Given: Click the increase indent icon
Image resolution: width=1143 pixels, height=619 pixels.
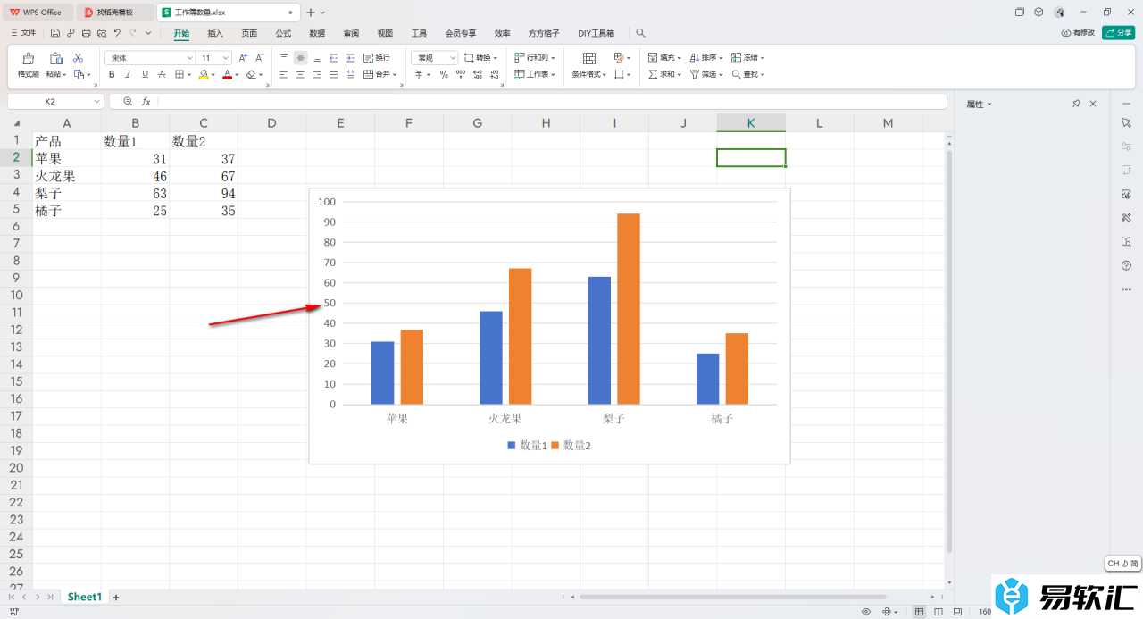Looking at the screenshot, I should pyautogui.click(x=348, y=57).
